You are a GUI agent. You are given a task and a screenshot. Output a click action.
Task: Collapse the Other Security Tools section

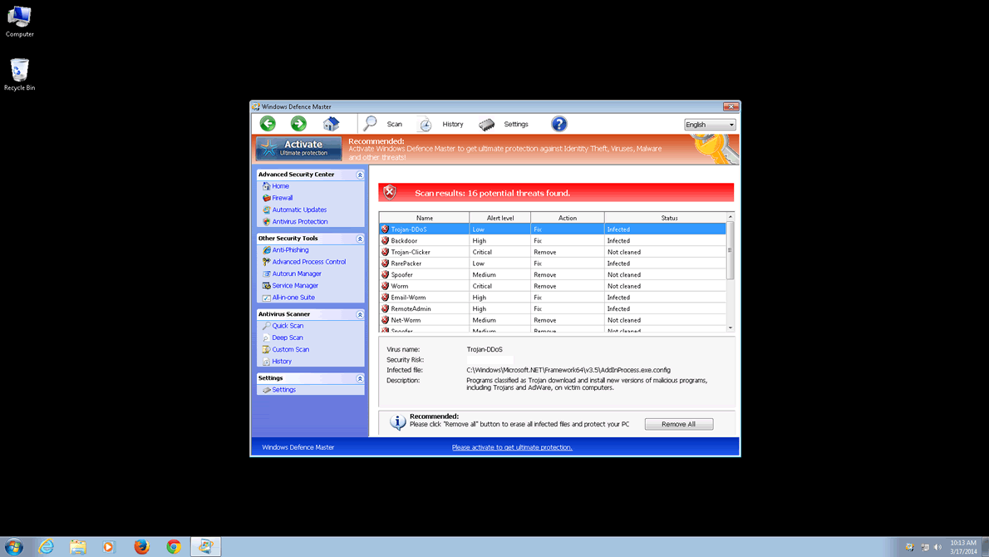360,239
